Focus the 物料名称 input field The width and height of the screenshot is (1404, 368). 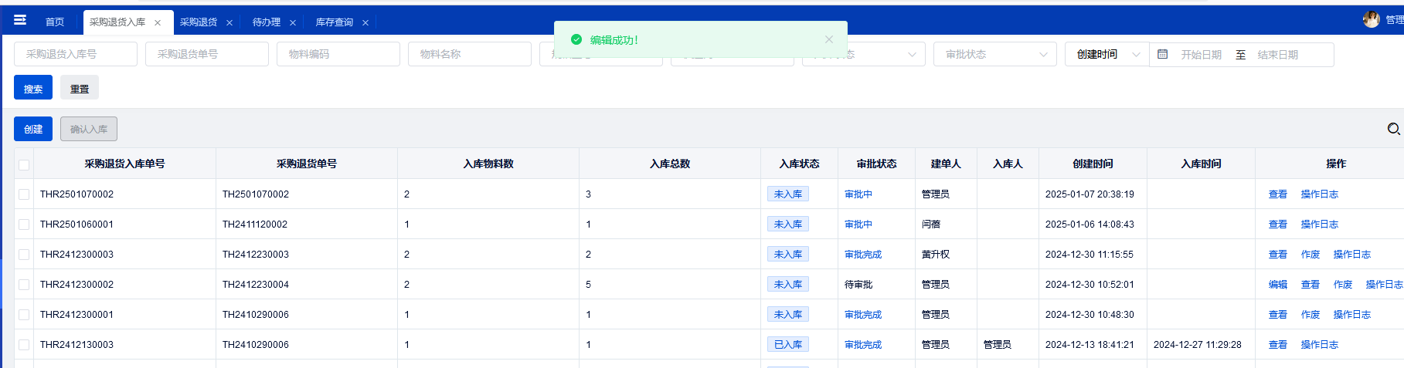(470, 54)
